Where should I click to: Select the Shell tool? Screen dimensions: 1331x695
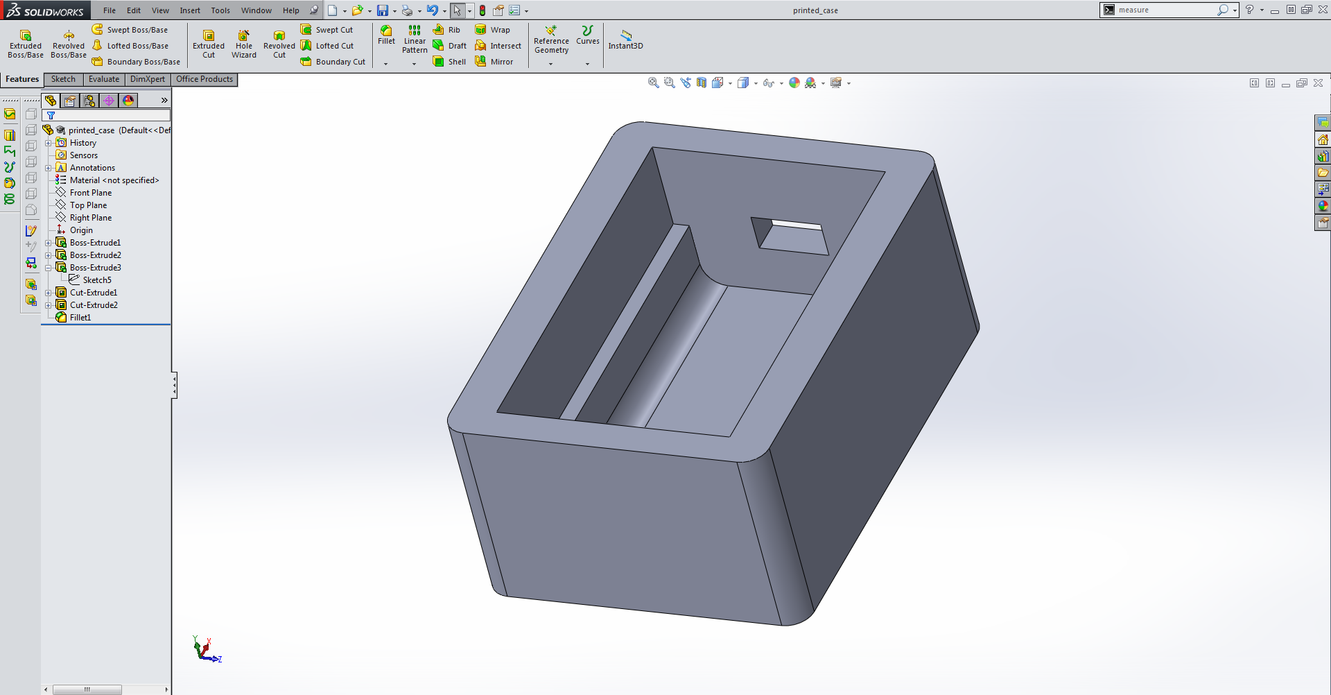pos(449,62)
